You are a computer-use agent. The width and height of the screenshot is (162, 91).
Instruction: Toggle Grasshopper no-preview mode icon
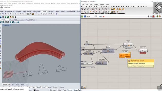[148, 16]
